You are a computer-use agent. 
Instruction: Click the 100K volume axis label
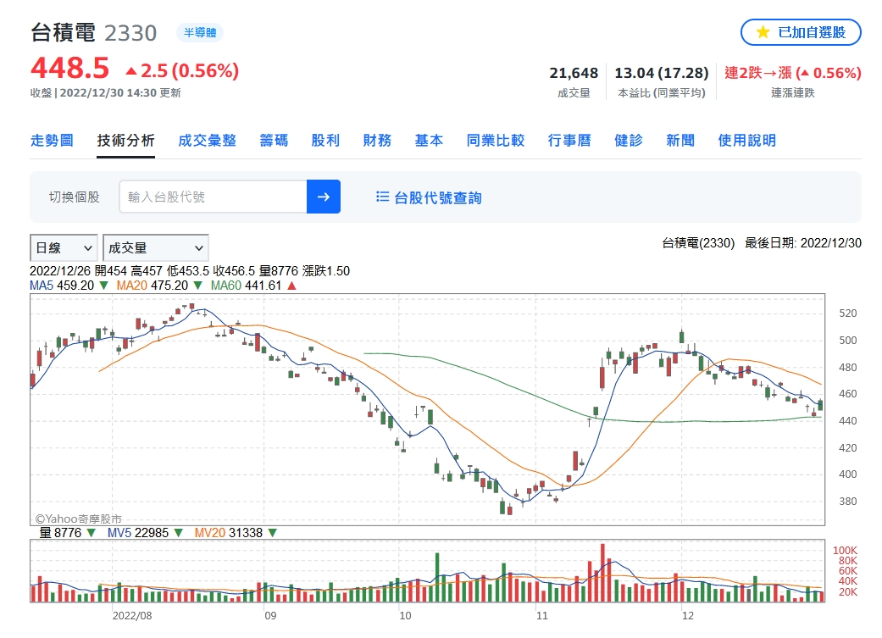click(845, 550)
